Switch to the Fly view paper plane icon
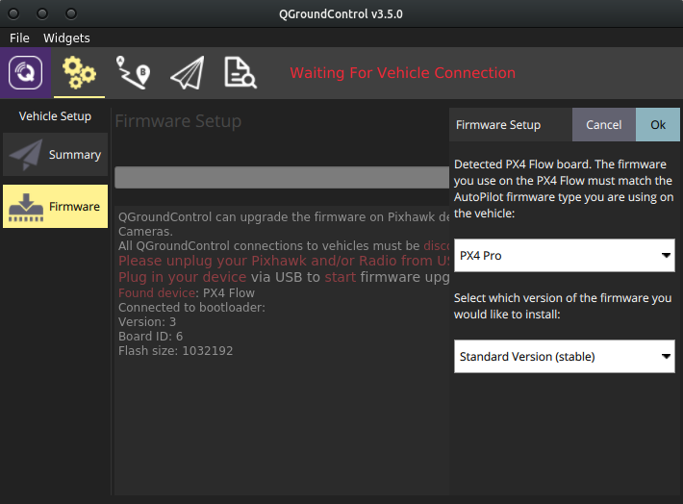This screenshot has width=683, height=504. coord(188,73)
